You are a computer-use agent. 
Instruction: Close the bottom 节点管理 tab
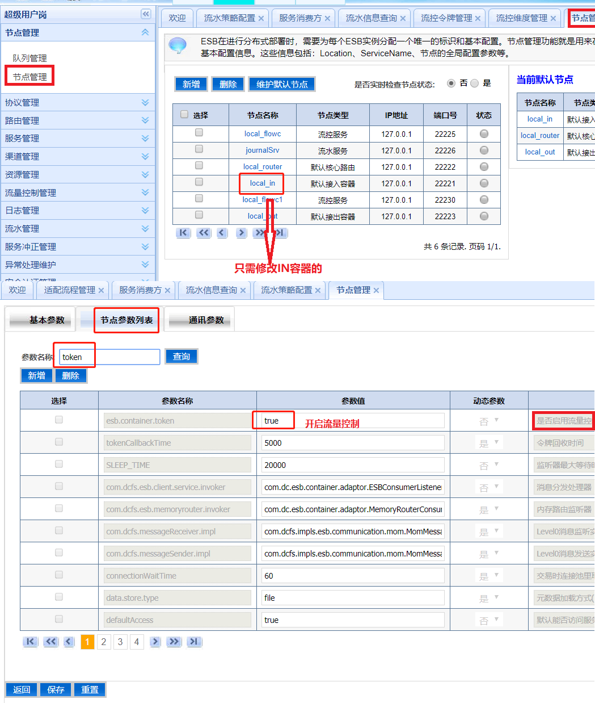pos(376,291)
